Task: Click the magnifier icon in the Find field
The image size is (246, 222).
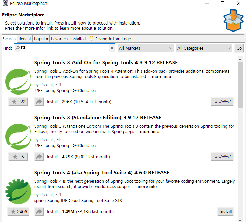Action: coord(18,47)
